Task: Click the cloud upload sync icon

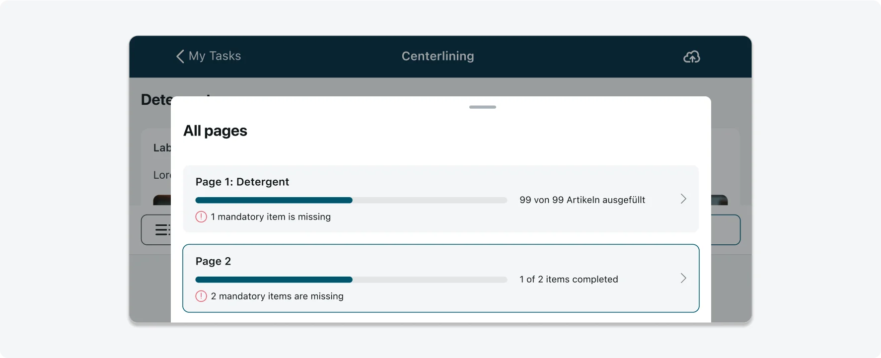Action: [x=691, y=57]
